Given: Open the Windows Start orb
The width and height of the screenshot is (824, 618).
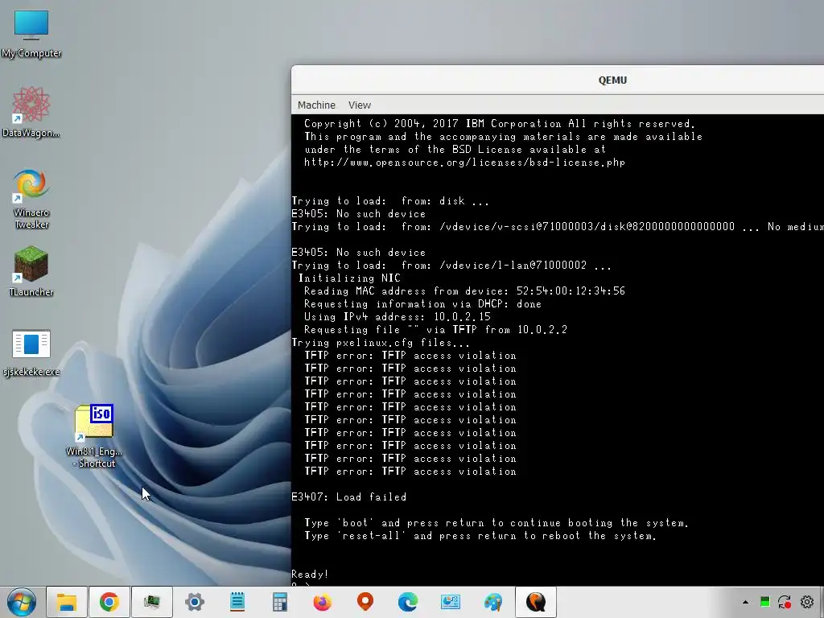Looking at the screenshot, I should 22,602.
